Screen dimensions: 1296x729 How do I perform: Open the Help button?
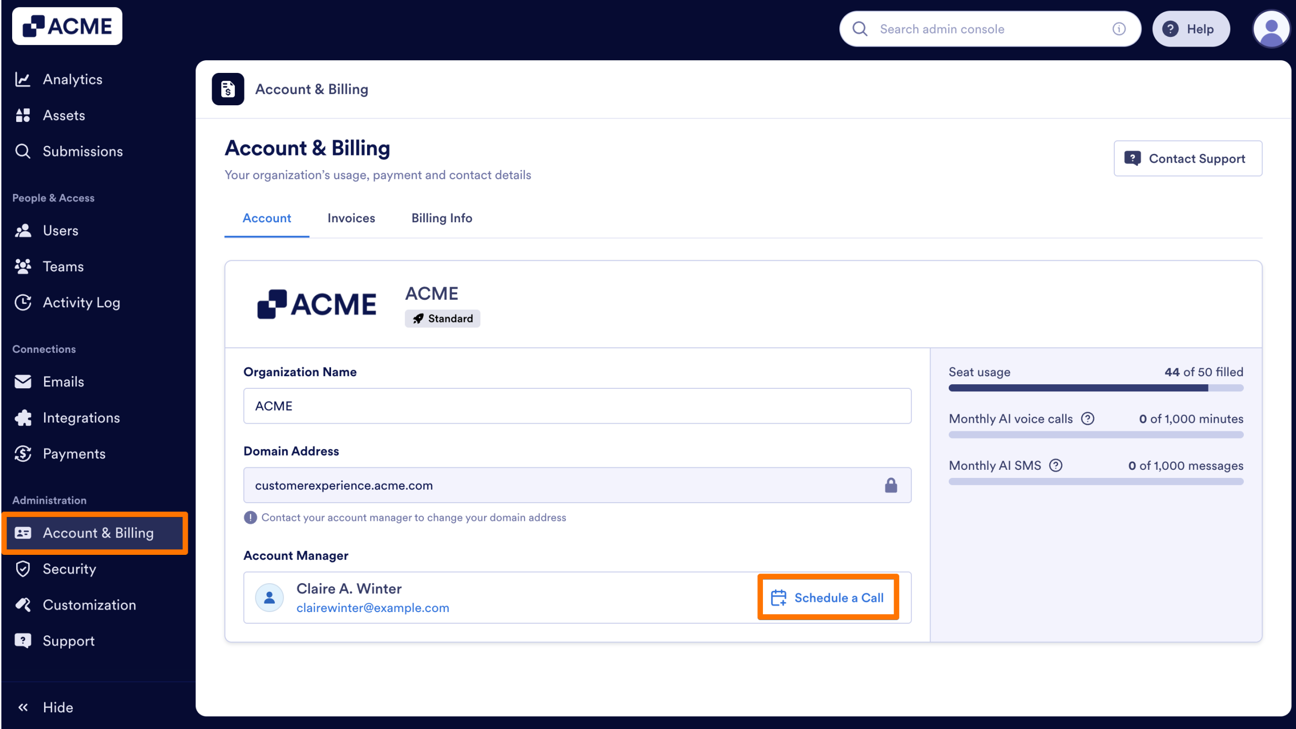(x=1191, y=29)
